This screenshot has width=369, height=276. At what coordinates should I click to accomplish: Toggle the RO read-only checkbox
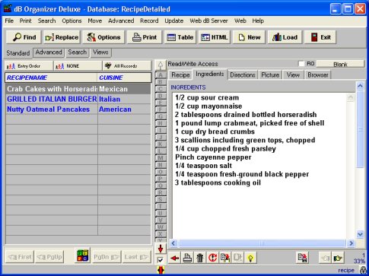coord(301,64)
